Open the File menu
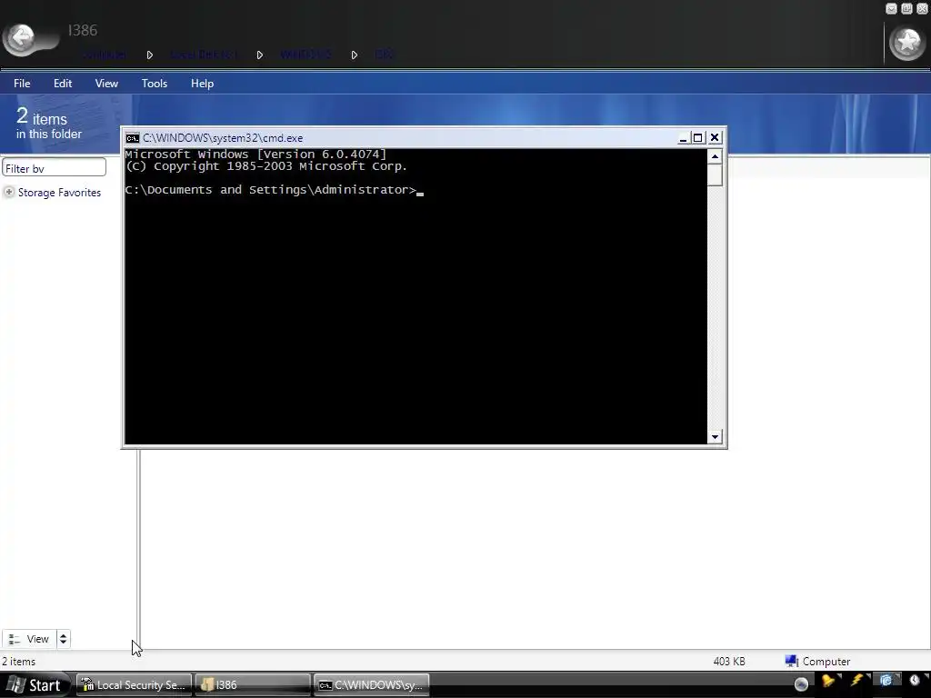 (22, 84)
